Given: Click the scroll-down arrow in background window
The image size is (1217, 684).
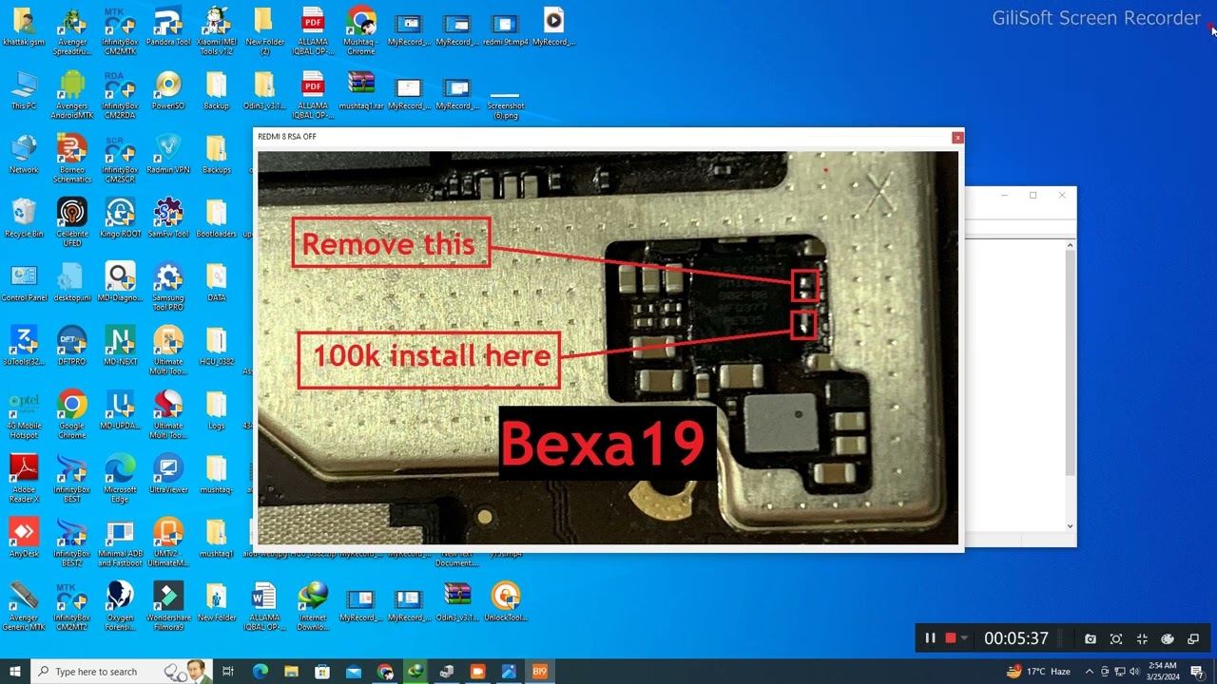Looking at the screenshot, I should pyautogui.click(x=1070, y=526).
